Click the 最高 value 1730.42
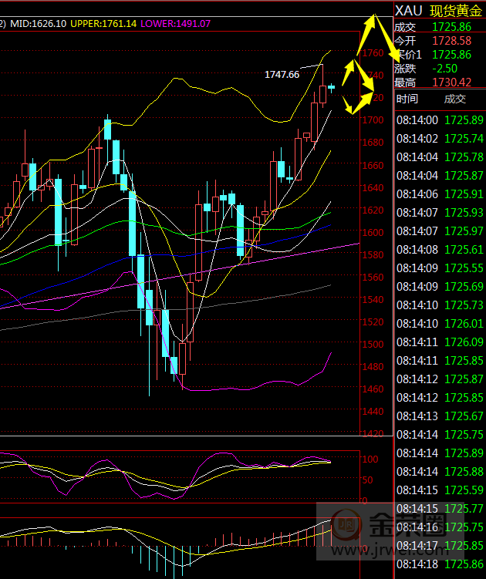The height and width of the screenshot is (579, 486). pos(451,82)
